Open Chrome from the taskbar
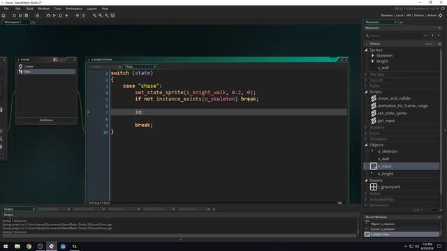 click(29, 246)
